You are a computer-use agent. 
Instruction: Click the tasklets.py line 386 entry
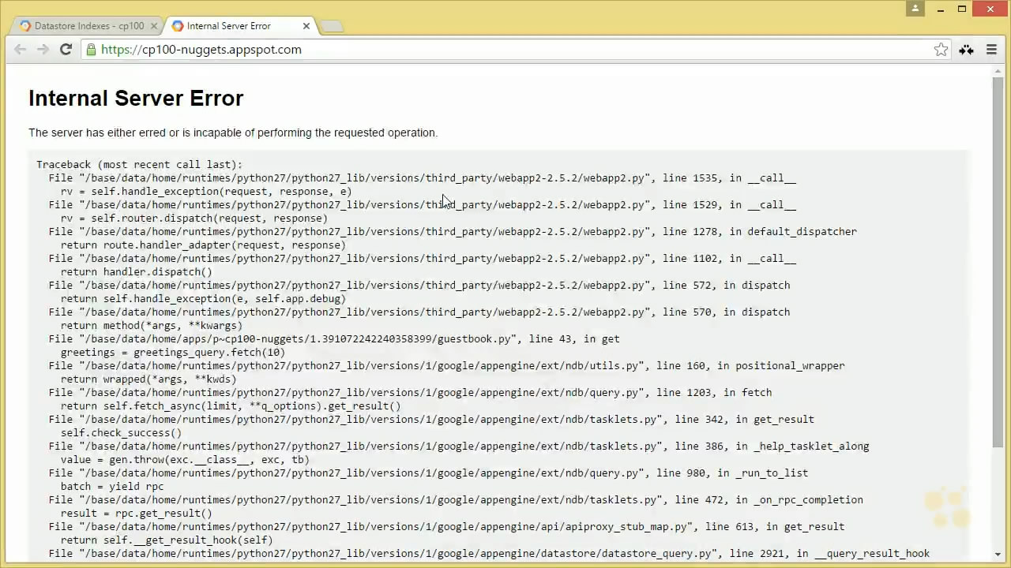click(459, 447)
